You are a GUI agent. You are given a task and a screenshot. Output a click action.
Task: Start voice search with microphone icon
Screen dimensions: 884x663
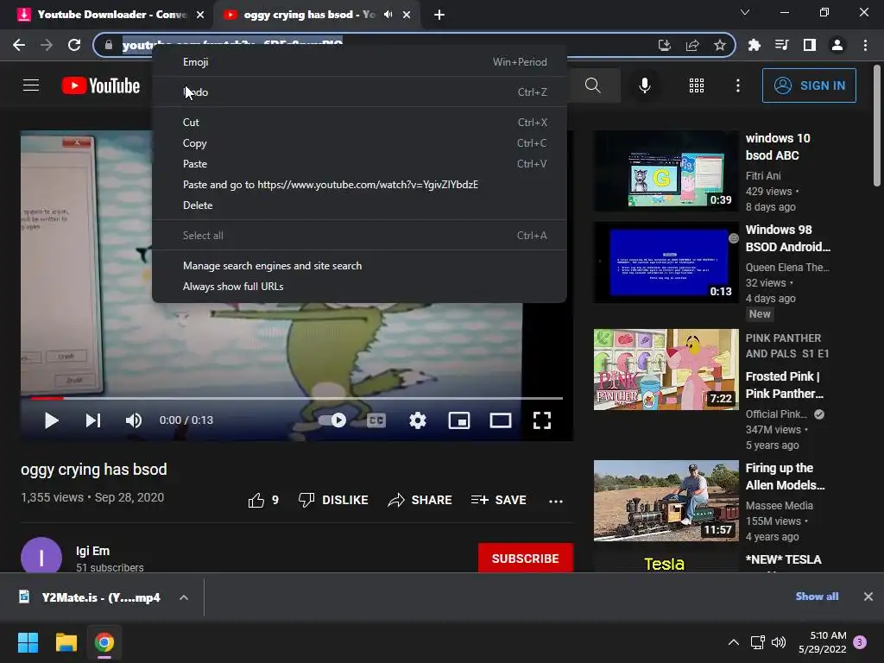point(644,85)
